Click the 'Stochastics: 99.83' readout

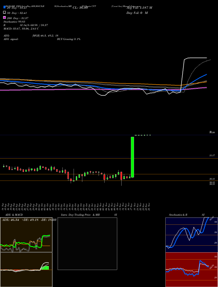[x=14, y=22]
